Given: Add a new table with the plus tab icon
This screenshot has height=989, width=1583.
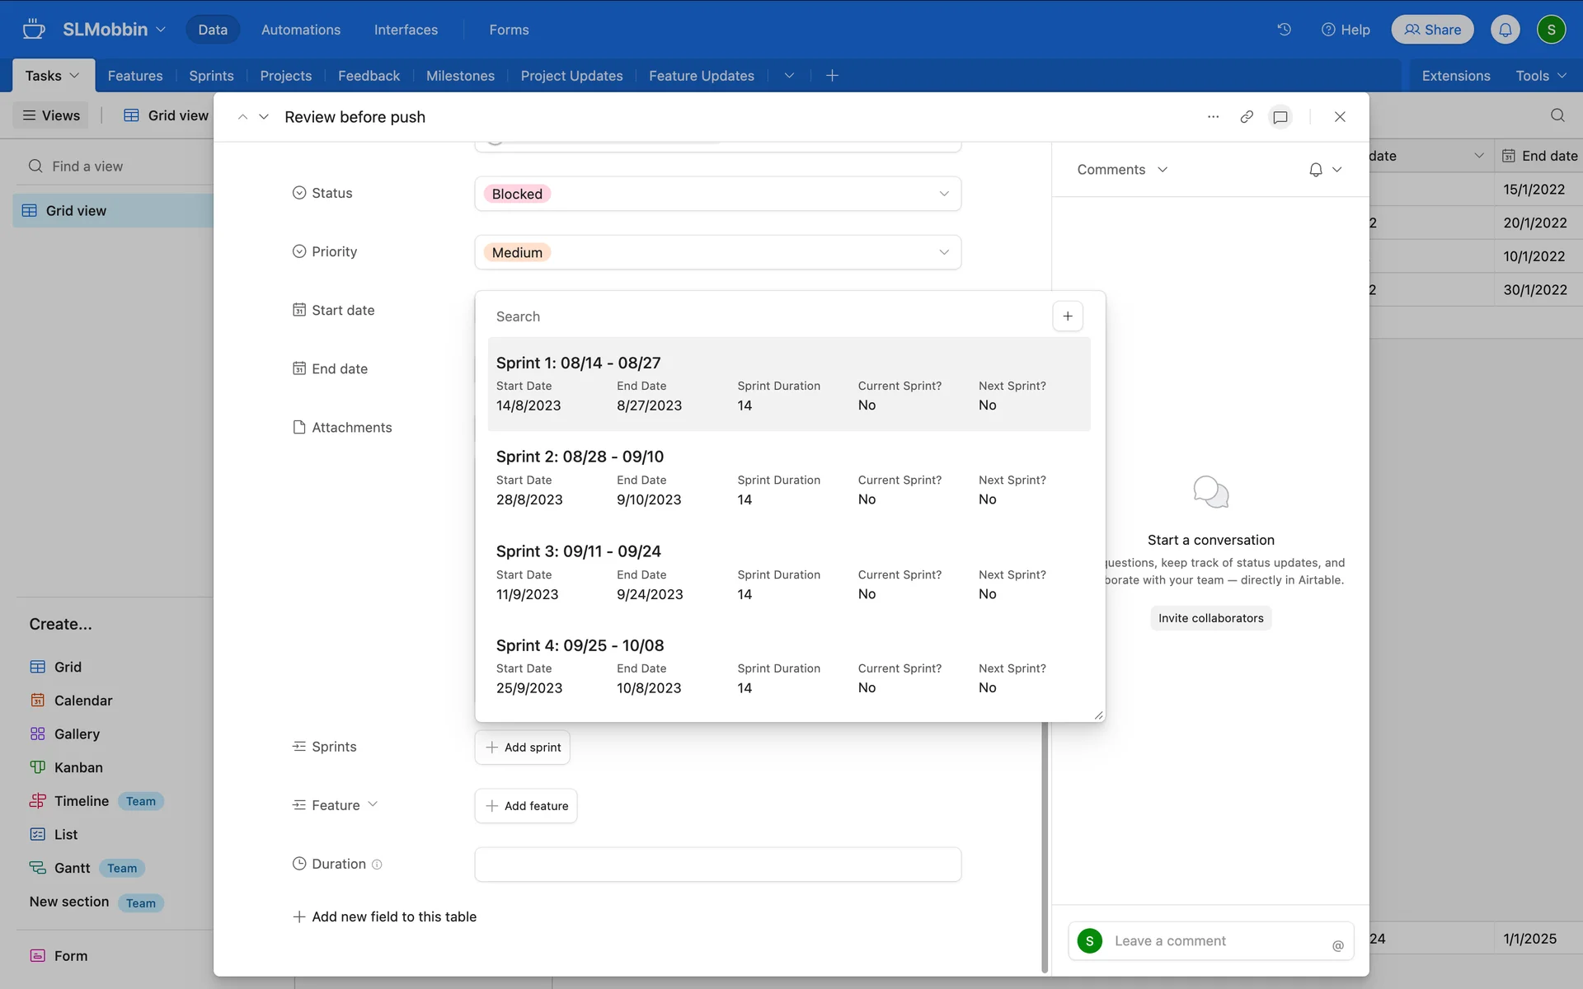Looking at the screenshot, I should (832, 76).
